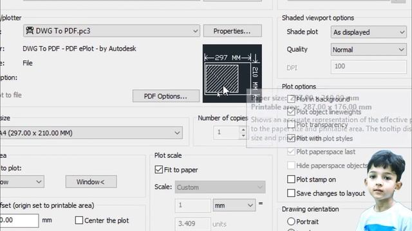The width and height of the screenshot is (412, 231).
Task: Decrease number of copies with down arrow
Action: point(243,135)
